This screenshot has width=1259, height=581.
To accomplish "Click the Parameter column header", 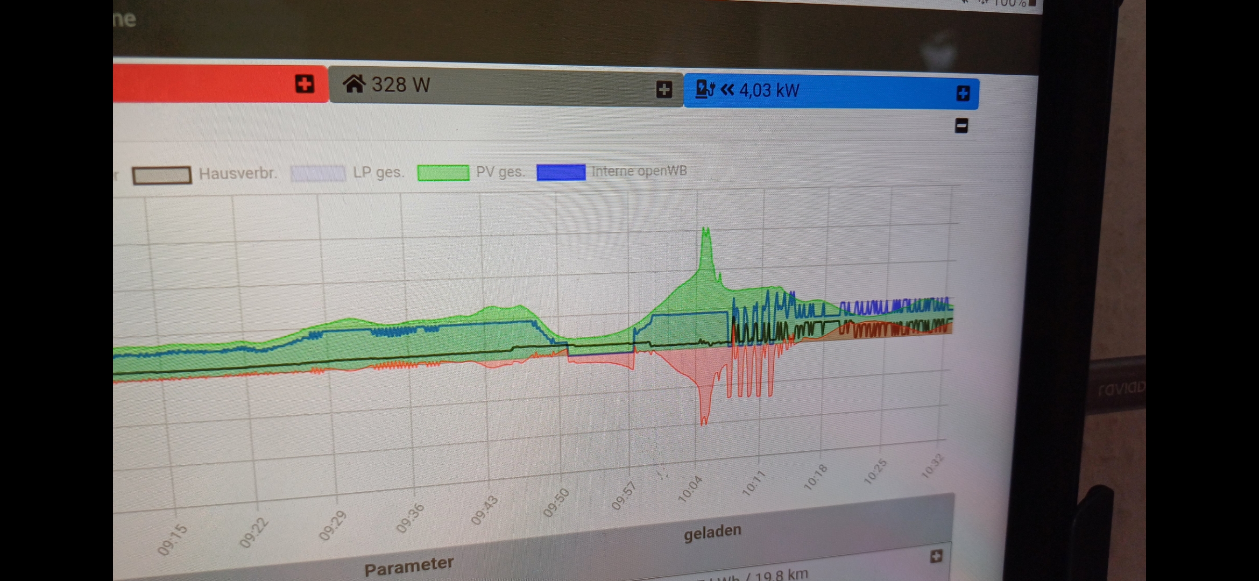I will tap(409, 566).
